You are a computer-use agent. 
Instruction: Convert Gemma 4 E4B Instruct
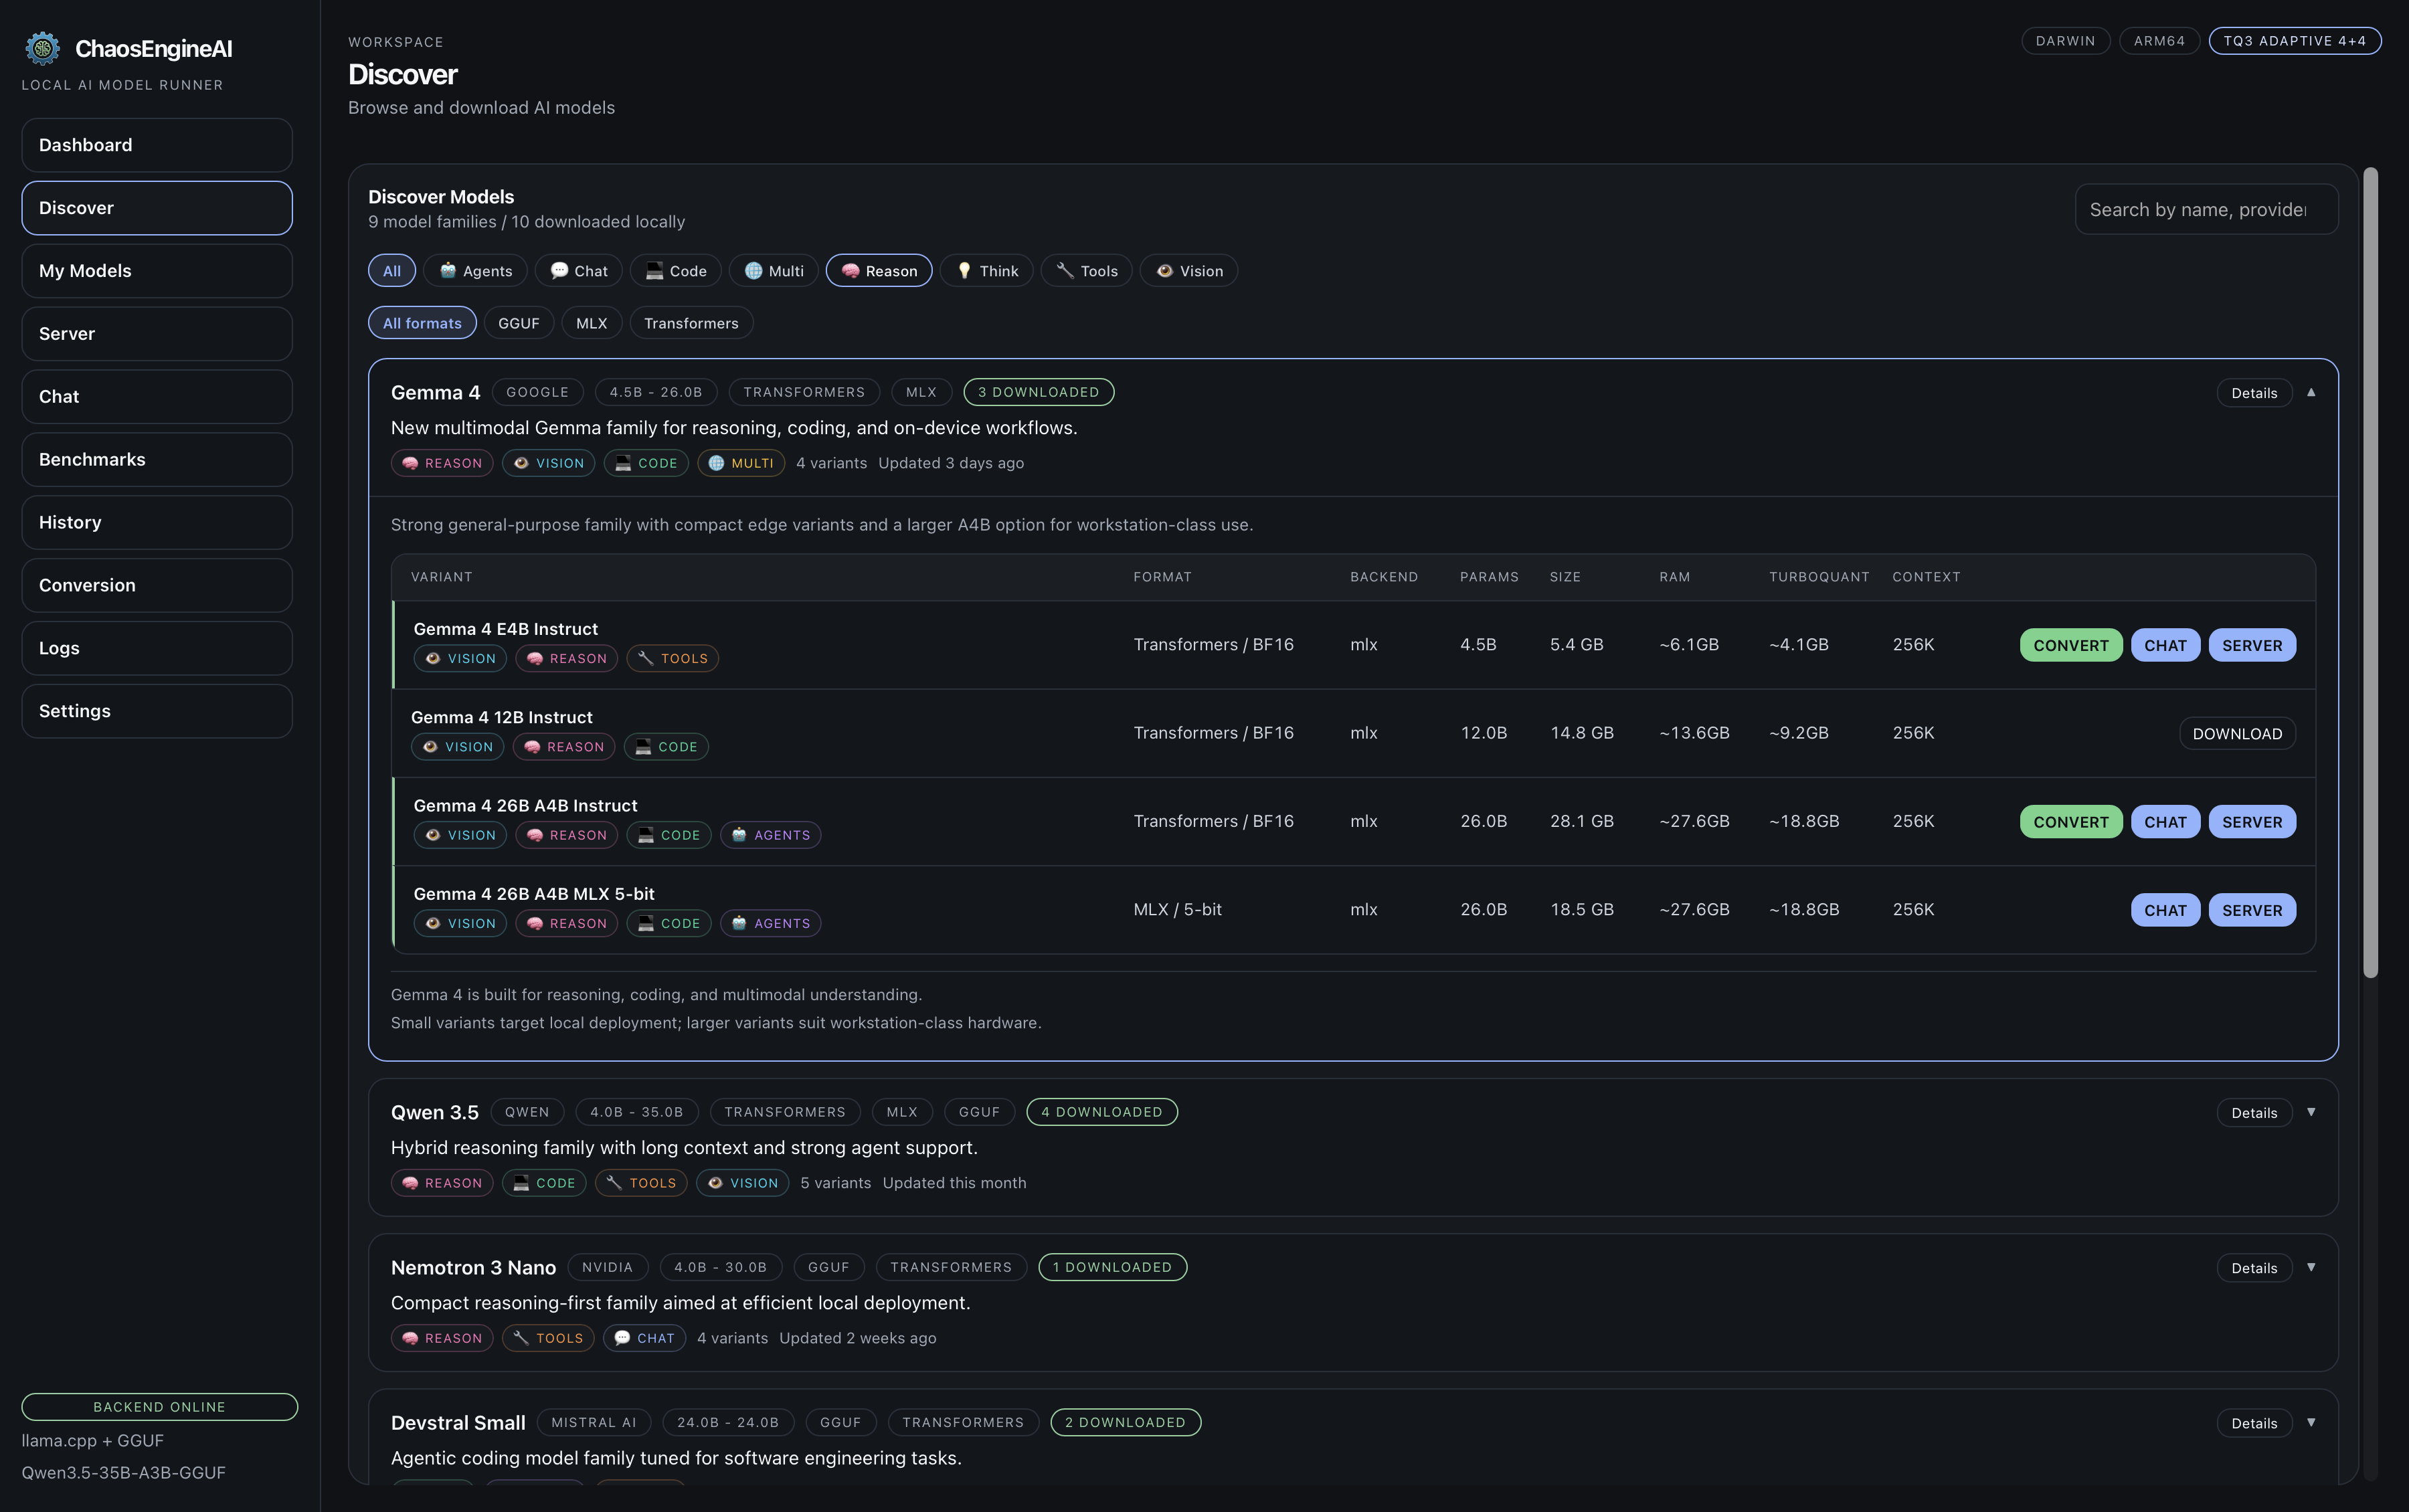(x=2071, y=645)
